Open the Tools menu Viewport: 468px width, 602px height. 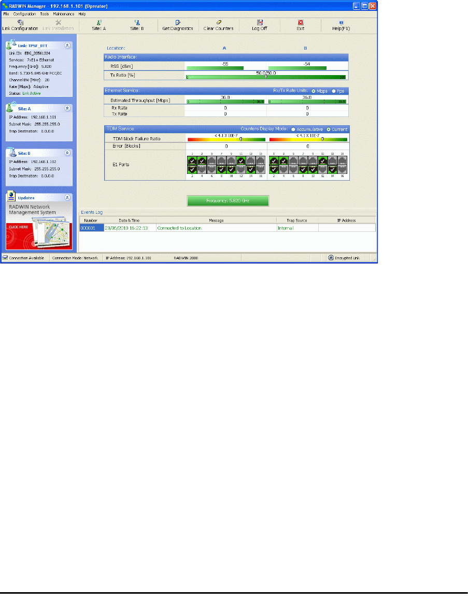pyautogui.click(x=45, y=14)
